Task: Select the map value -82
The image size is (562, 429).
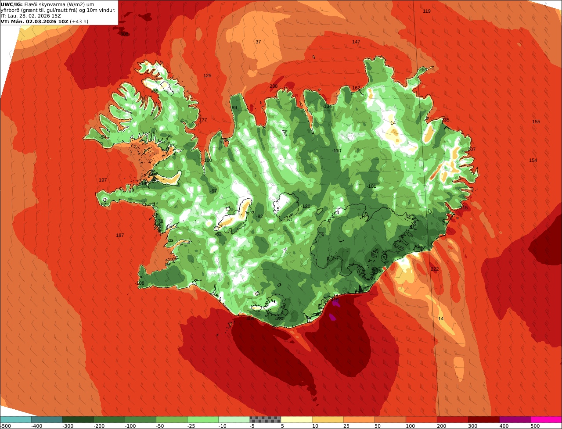Action: [x=259, y=216]
